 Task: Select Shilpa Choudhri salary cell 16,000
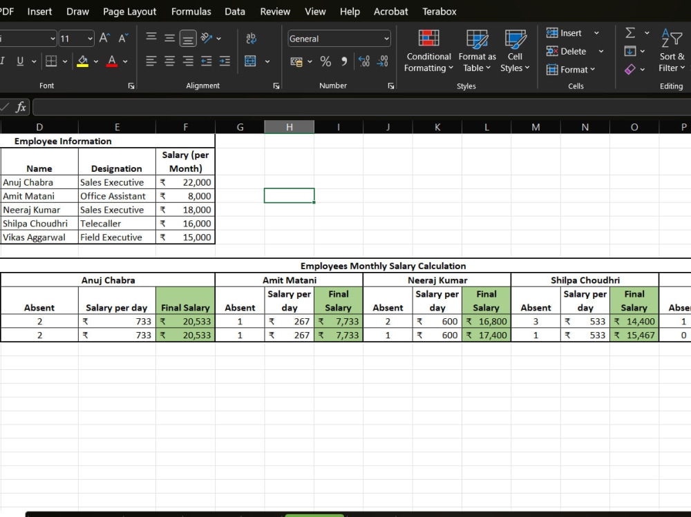(185, 224)
